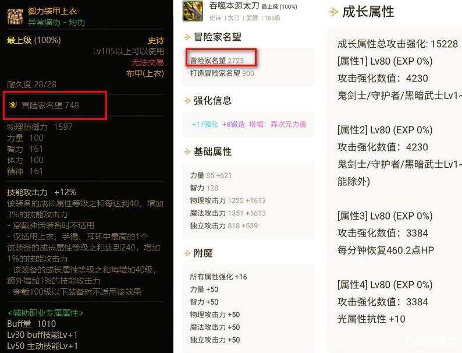Image resolution: width=462 pixels, height=353 pixels.
Task: Click 所有属性强化 +16 enchant line
Action: 218,277
